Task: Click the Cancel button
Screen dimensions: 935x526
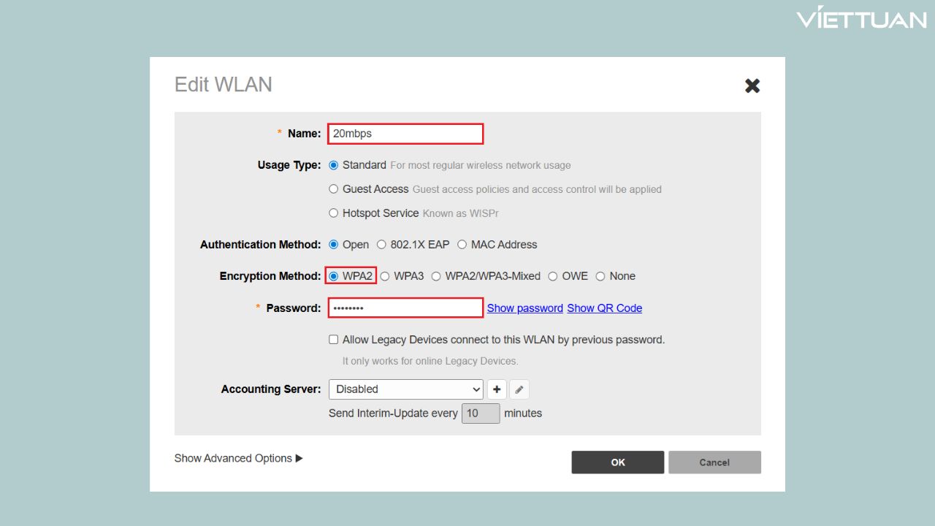Action: (x=714, y=462)
